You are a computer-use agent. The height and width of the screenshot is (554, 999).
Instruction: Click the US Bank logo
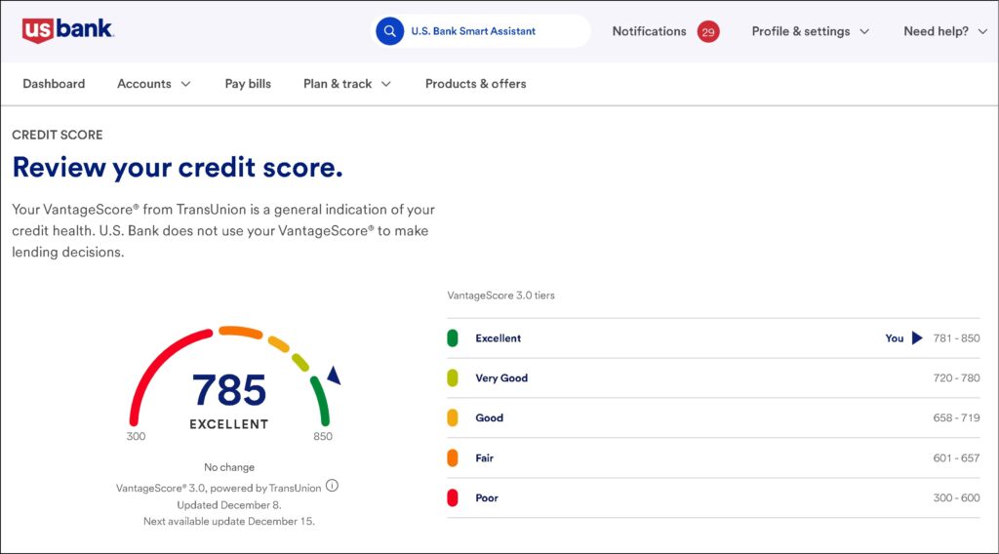[67, 30]
